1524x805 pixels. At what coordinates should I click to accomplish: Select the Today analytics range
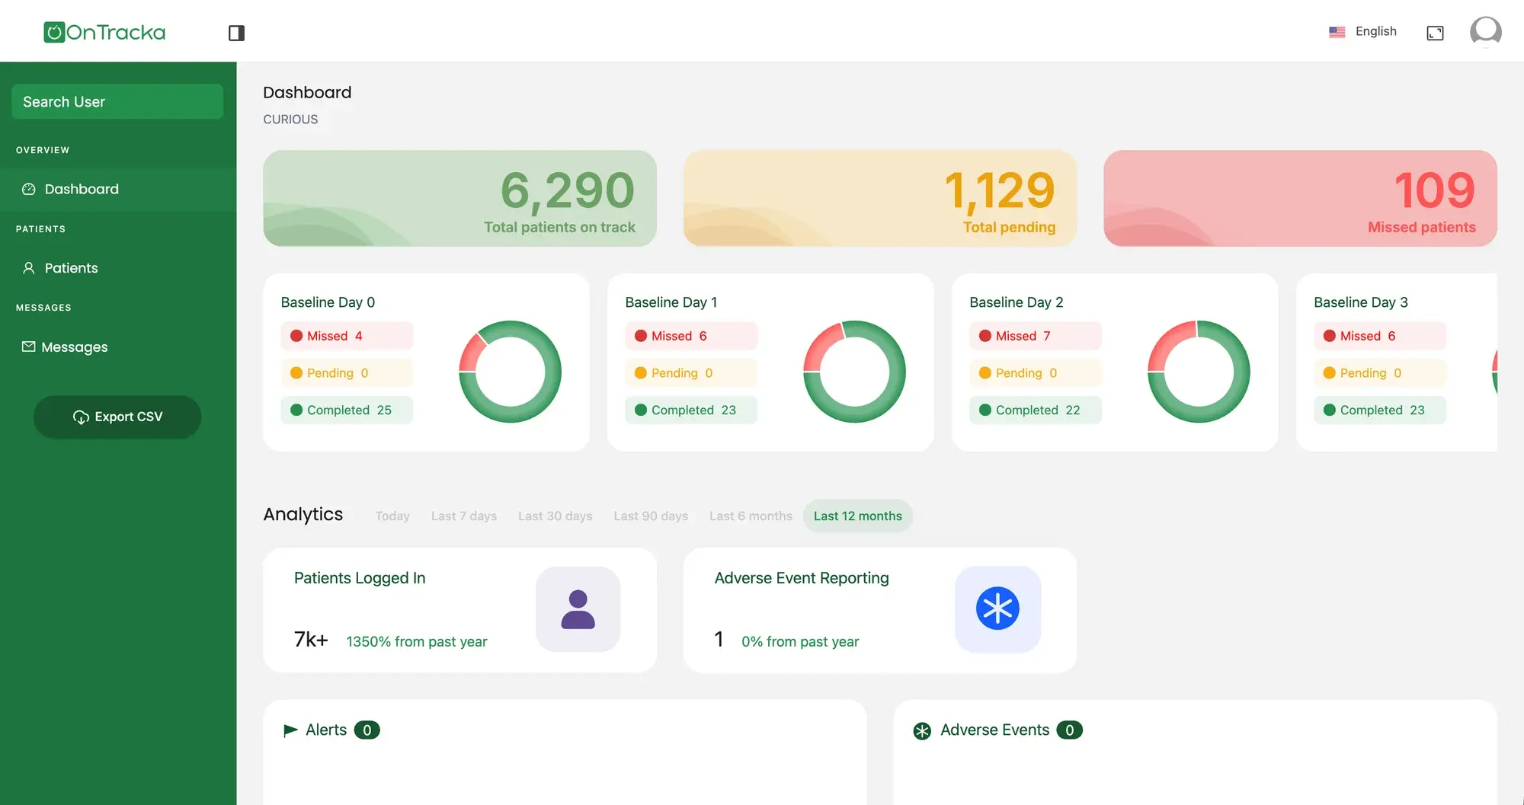click(392, 516)
